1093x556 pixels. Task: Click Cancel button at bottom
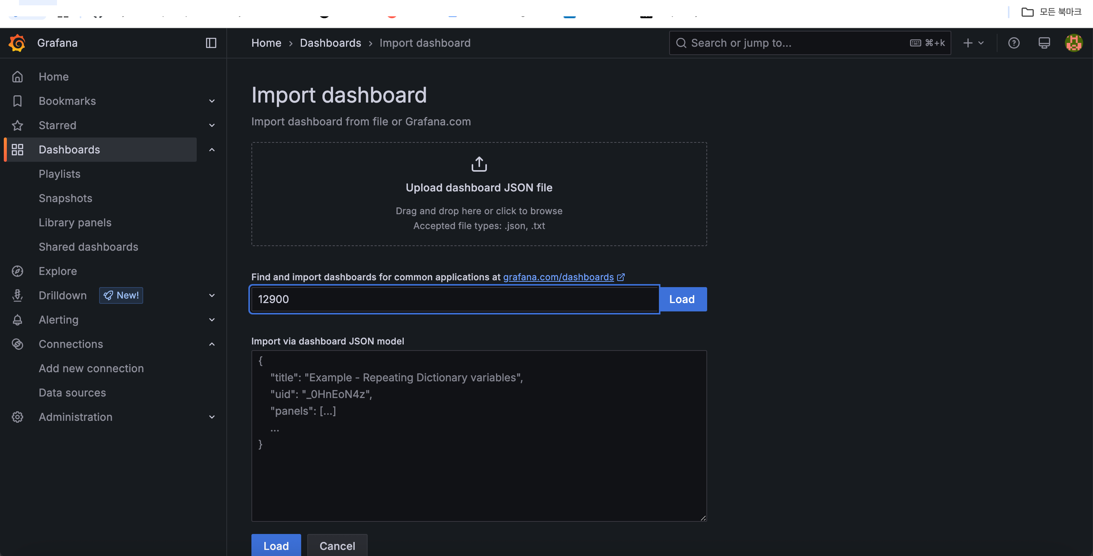pos(337,545)
